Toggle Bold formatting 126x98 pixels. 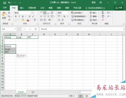pyautogui.click(x=16, y=16)
